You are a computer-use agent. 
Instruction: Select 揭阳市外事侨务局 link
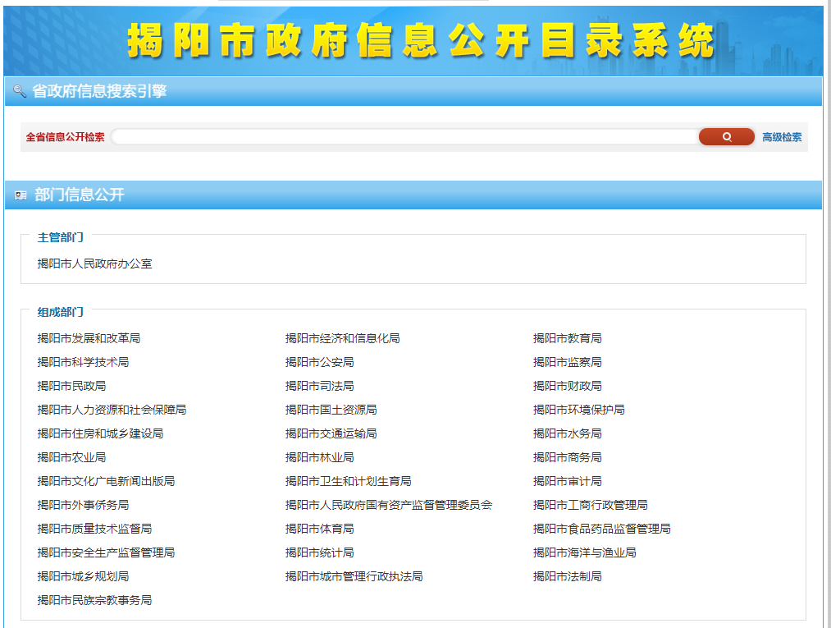tap(83, 506)
